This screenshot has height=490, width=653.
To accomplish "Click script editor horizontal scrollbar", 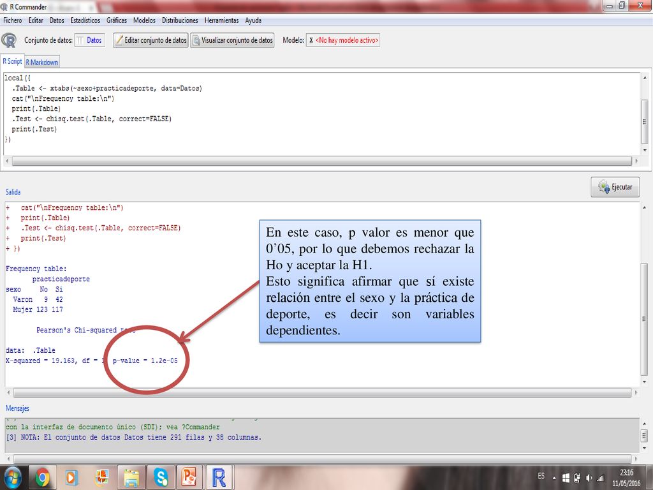I will pos(321,161).
